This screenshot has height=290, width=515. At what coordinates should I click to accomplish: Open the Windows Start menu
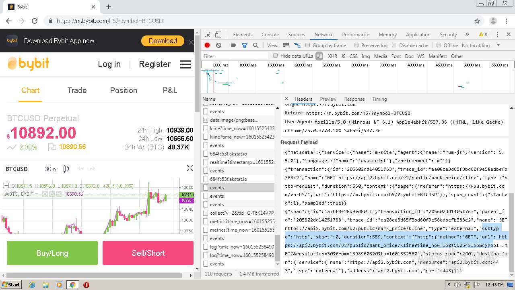[x=11, y=285]
